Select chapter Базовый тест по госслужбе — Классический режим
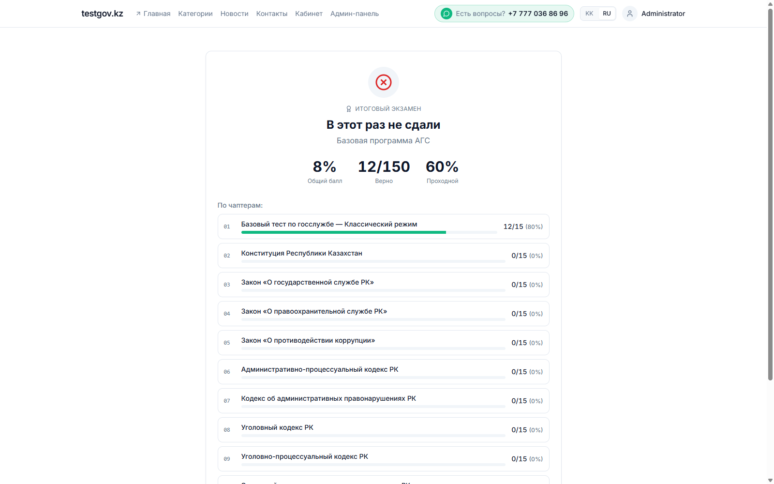The image size is (774, 484). (x=384, y=227)
